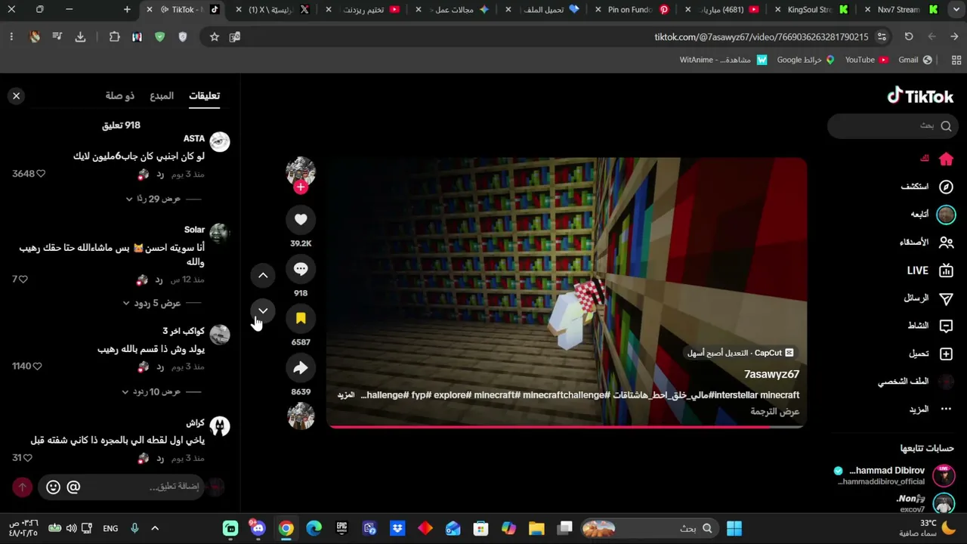Open the Windows Start menu
Screen dimensions: 967x544
[x=734, y=528]
